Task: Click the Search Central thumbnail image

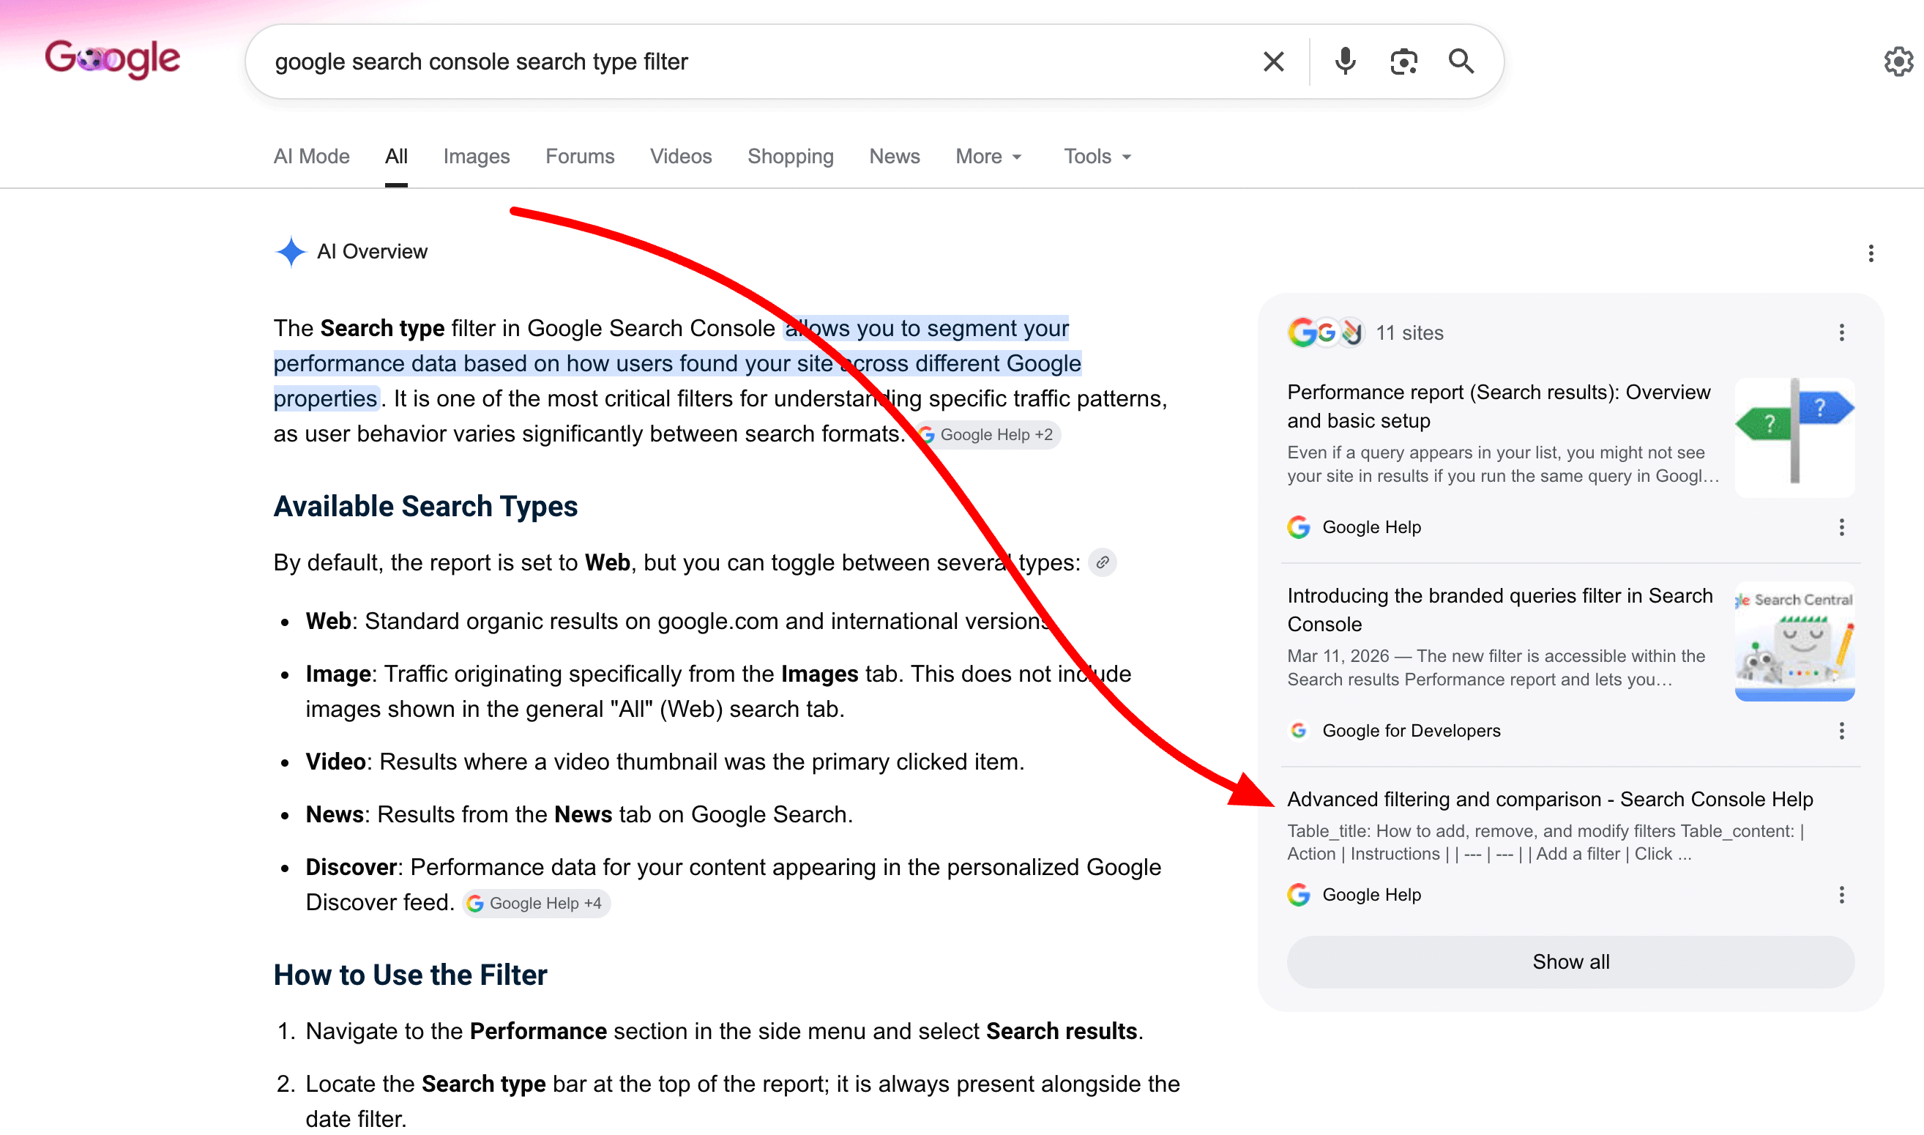Action: tap(1794, 641)
